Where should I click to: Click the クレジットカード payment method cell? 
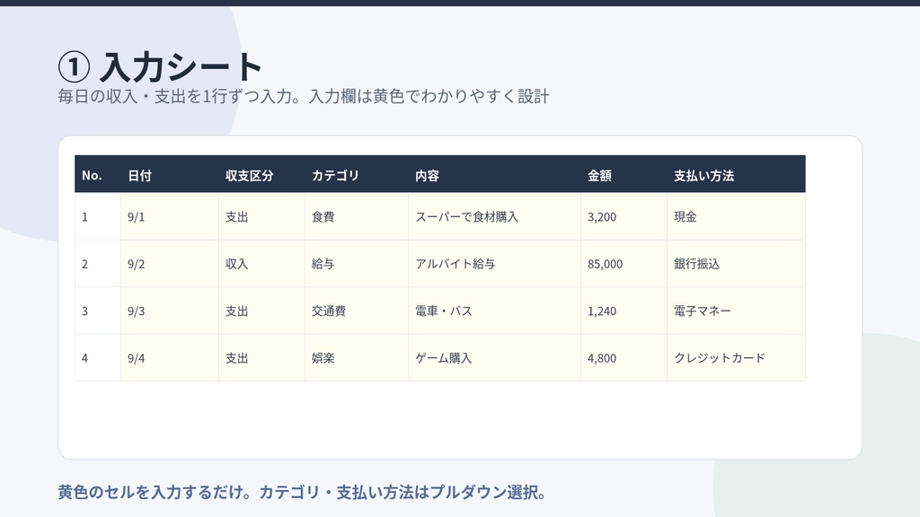coord(736,357)
